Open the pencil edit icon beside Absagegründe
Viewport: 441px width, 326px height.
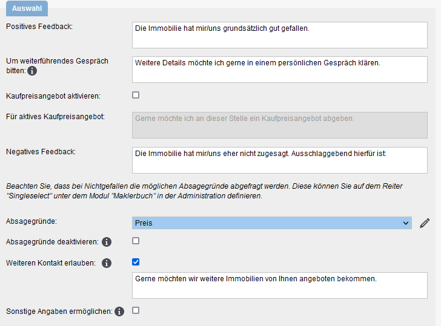(x=425, y=223)
